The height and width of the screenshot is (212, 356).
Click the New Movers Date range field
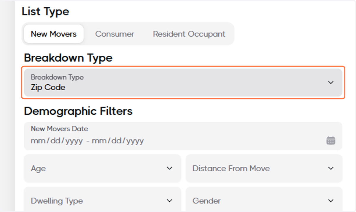183,136
